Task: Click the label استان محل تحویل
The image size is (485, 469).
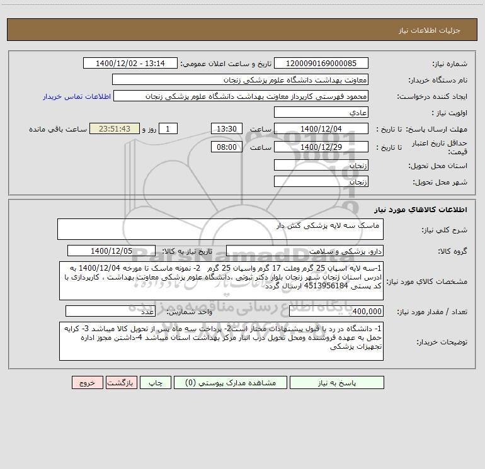Action: coord(438,166)
